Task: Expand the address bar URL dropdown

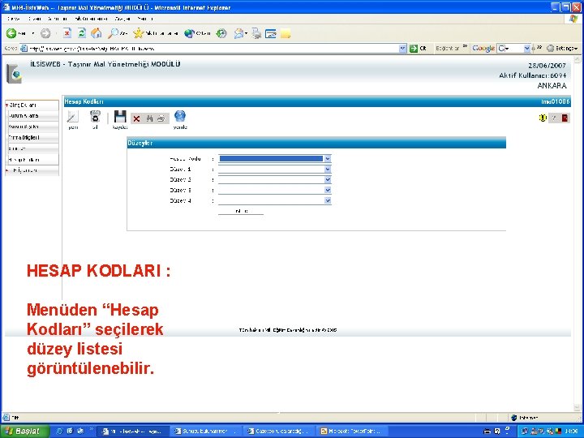Action: (402, 49)
